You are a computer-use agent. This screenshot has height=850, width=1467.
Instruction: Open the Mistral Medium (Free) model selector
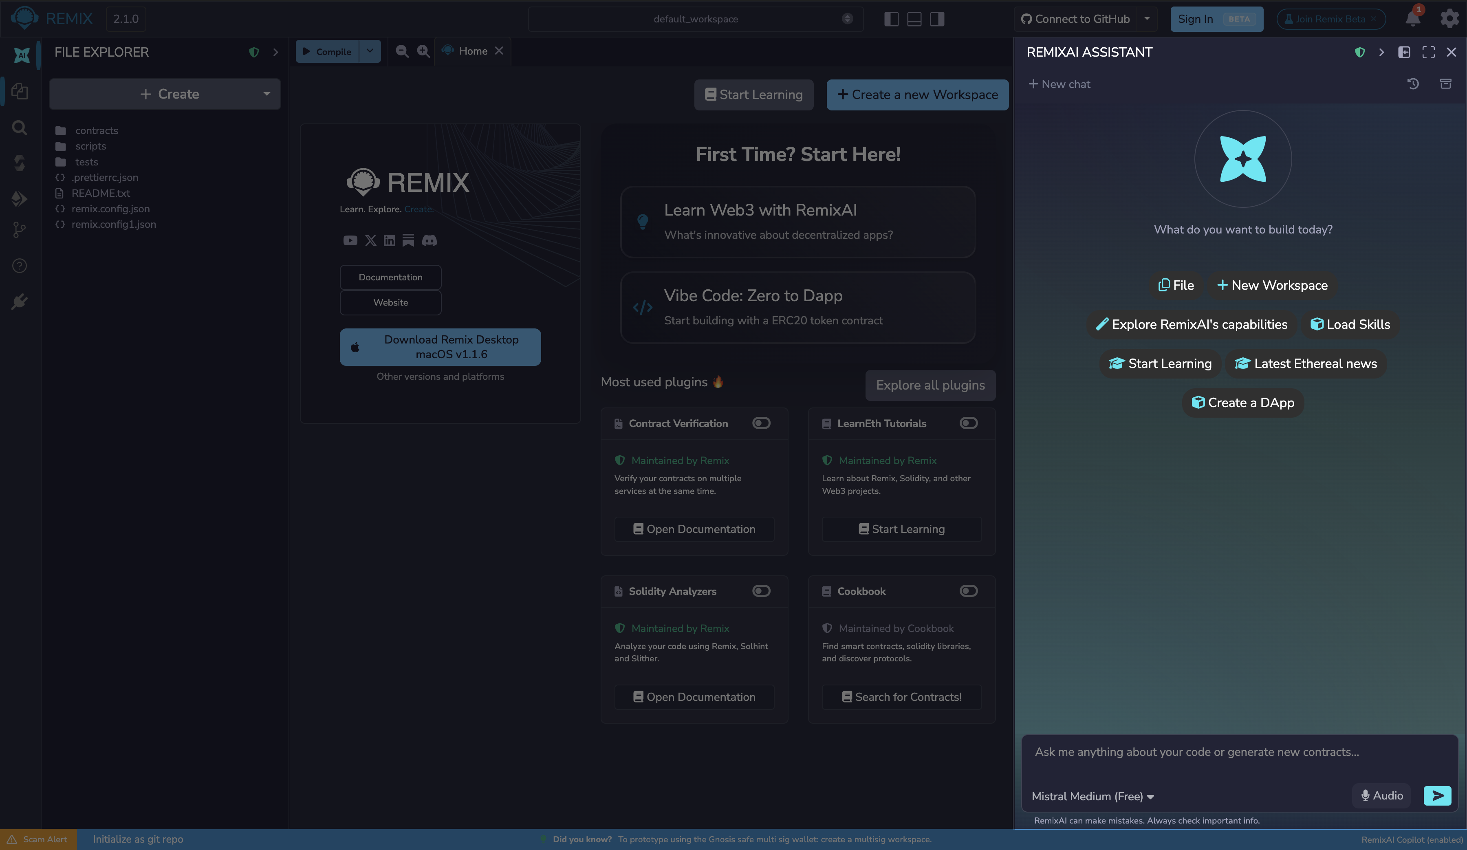pyautogui.click(x=1093, y=796)
